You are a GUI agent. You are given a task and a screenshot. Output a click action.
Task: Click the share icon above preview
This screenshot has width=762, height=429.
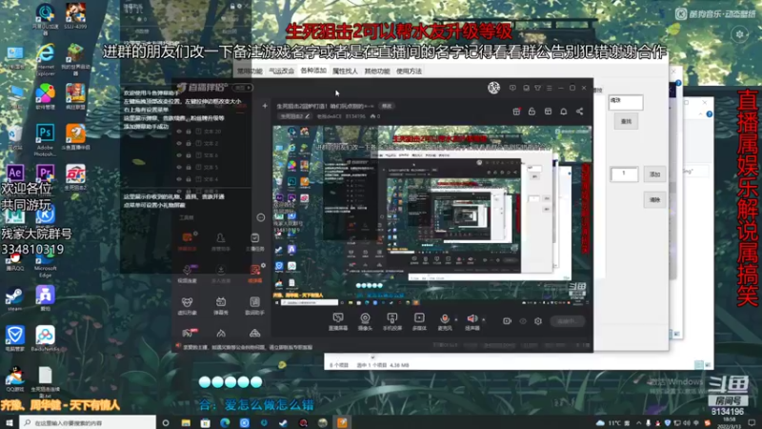[579, 112]
